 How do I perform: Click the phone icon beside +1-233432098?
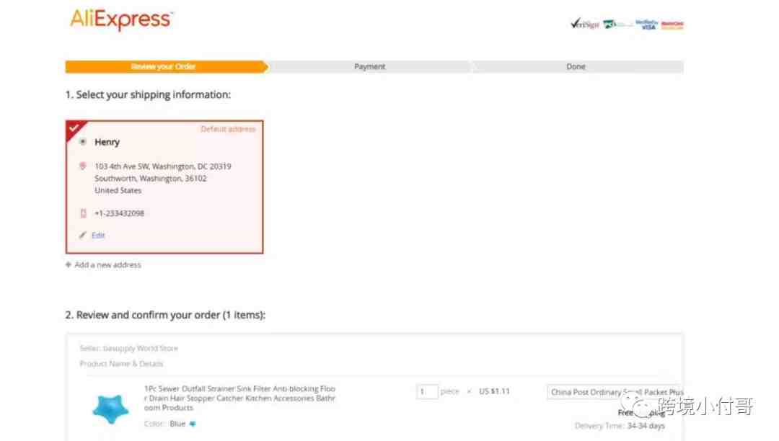pyautogui.click(x=83, y=213)
